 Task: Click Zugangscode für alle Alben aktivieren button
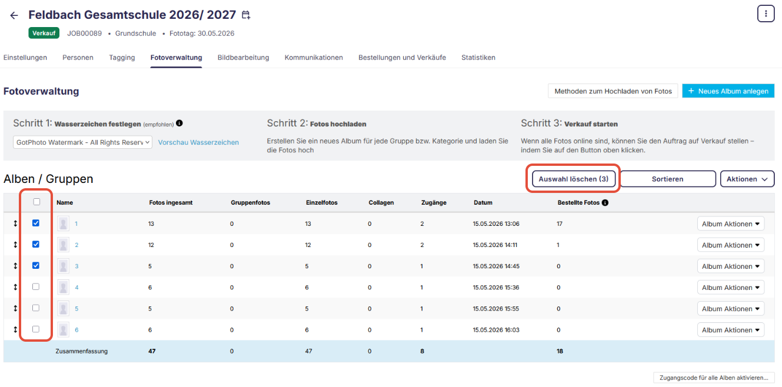[714, 378]
